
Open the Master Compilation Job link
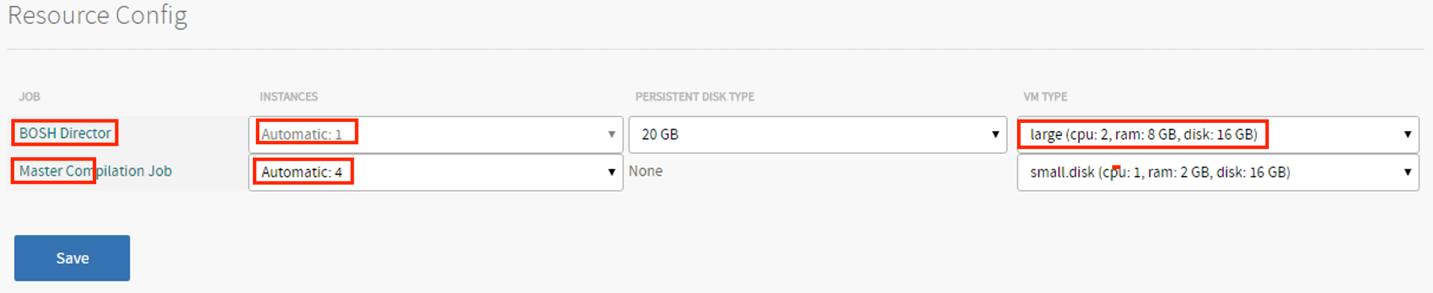[x=95, y=171]
